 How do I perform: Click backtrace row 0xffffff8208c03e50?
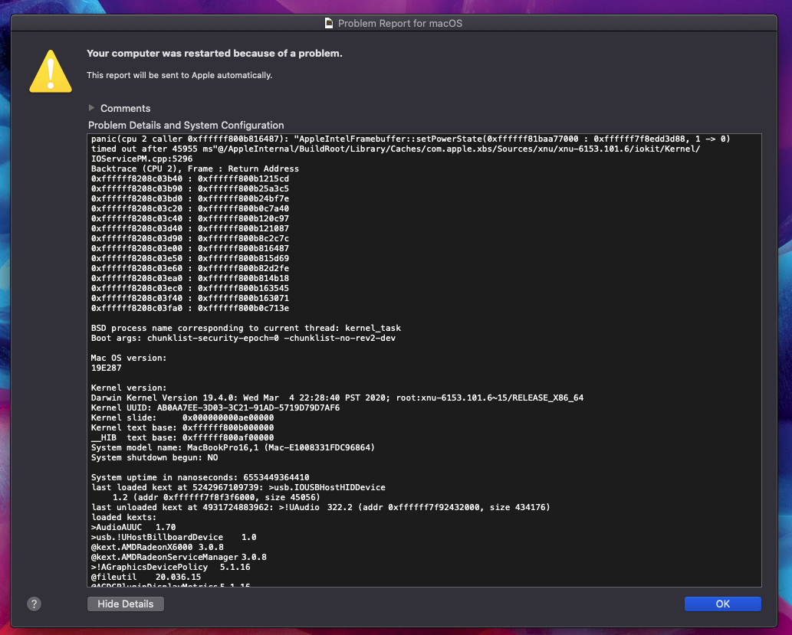pos(190,258)
